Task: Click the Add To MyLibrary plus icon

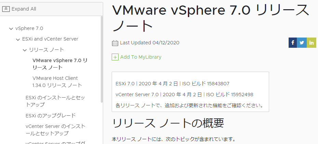Action: pyautogui.click(x=115, y=57)
